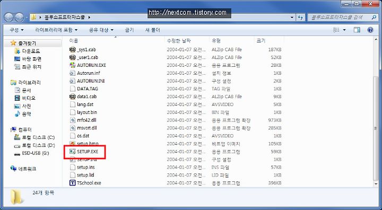Open 다운로드 in navigation pane
Viewport: 382px width, 210px height.
pyautogui.click(x=31, y=51)
